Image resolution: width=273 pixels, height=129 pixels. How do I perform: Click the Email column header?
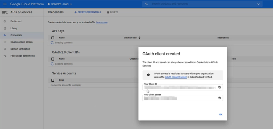(61, 80)
